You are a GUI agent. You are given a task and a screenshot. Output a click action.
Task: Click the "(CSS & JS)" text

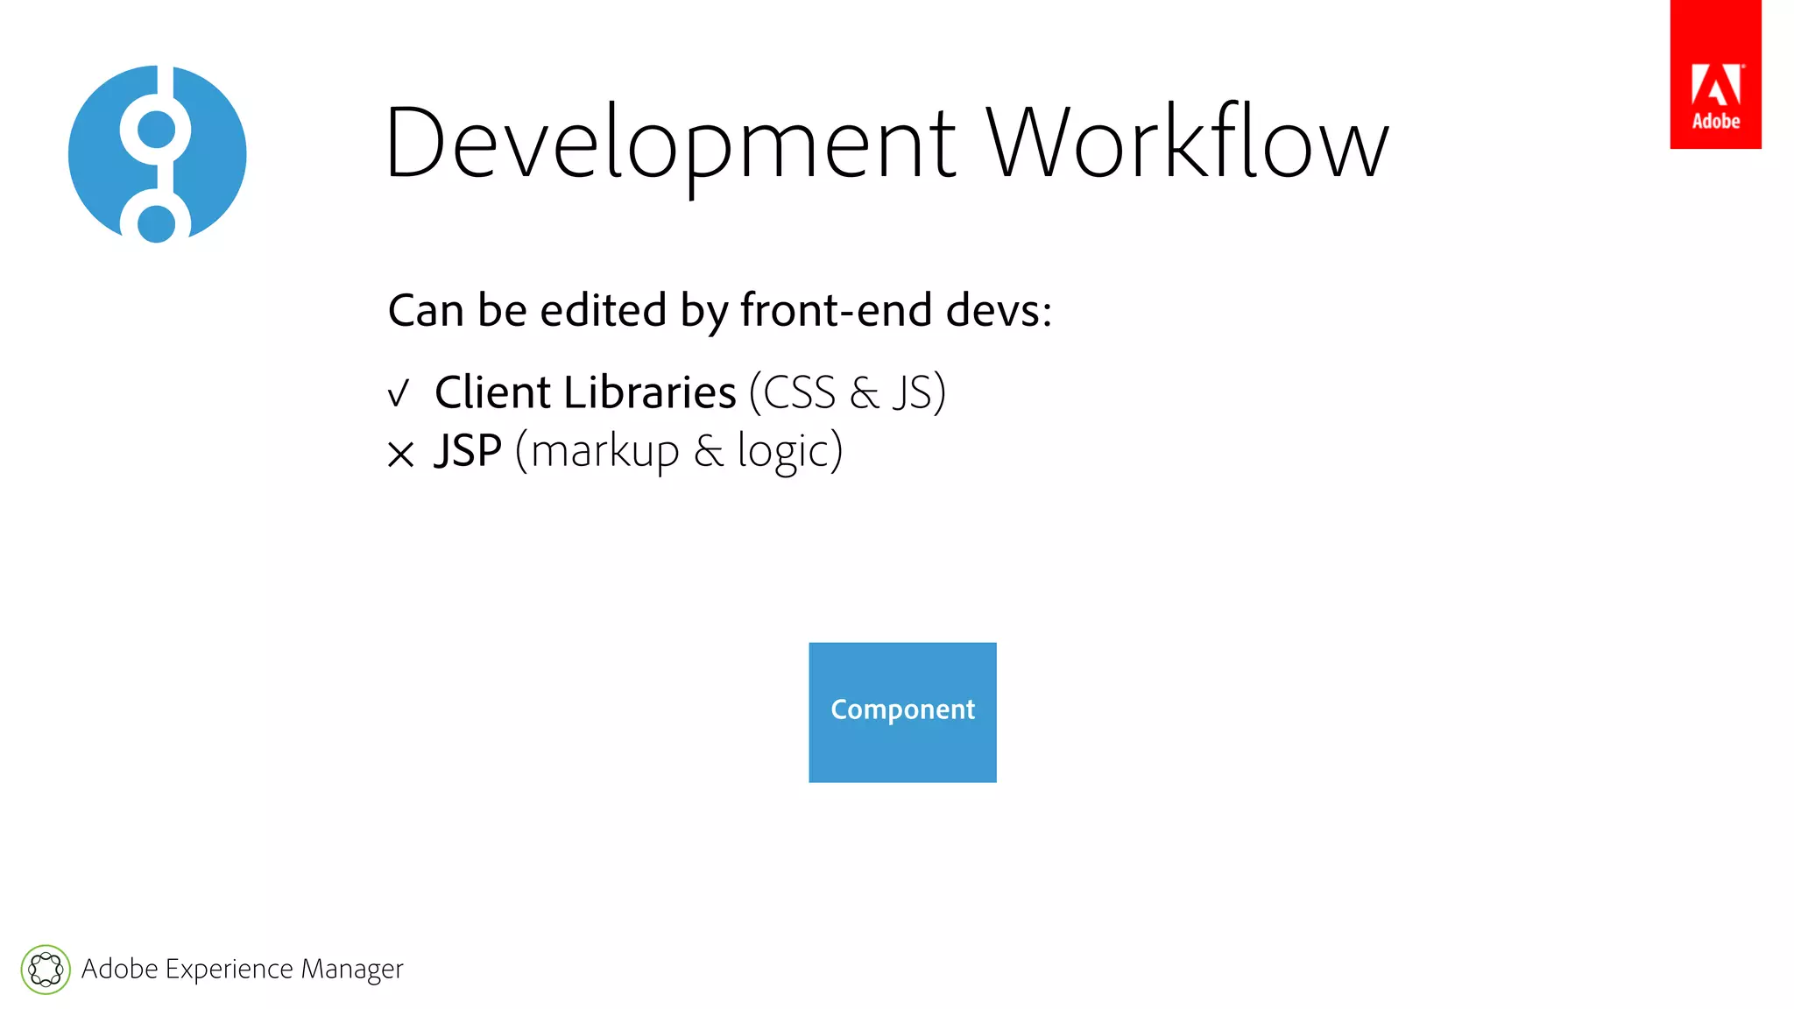(x=848, y=392)
